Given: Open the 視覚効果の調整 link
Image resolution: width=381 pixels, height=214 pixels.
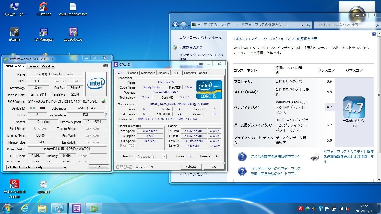Looking at the screenshot, I should click(191, 48).
